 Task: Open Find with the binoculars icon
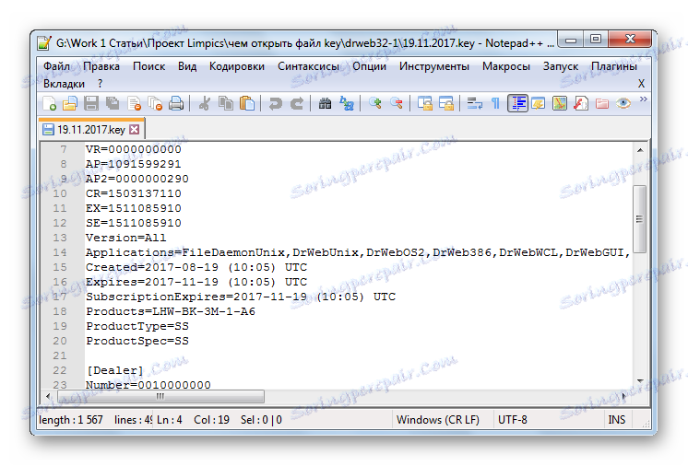[x=326, y=104]
